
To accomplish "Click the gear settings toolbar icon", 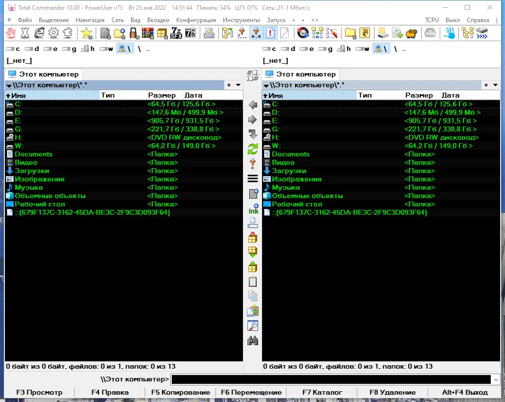I will 53,33.
